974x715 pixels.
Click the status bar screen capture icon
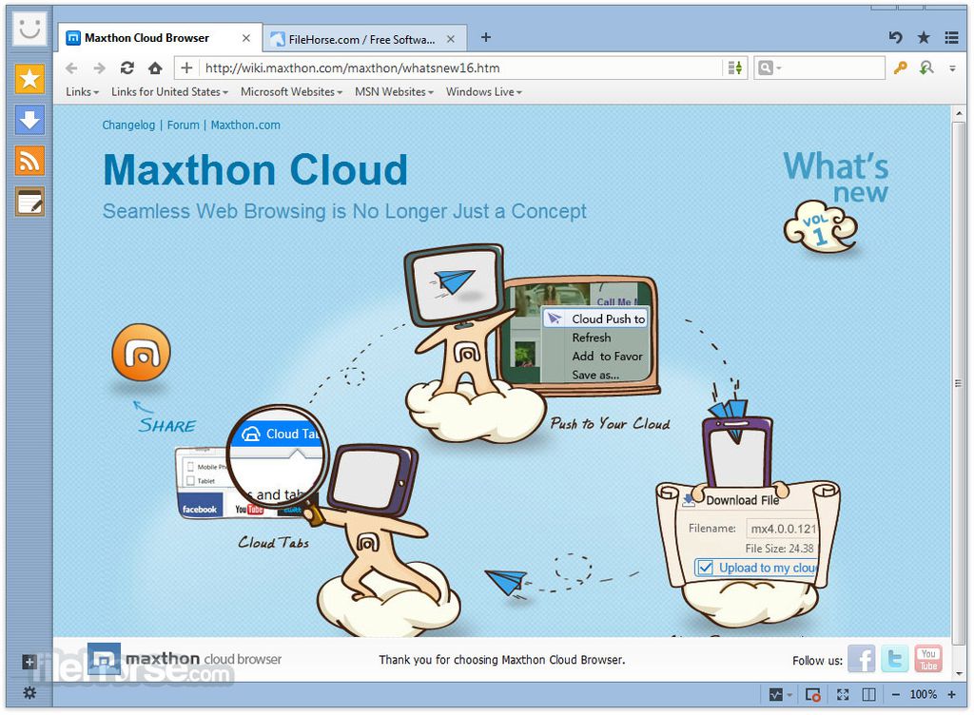coord(812,694)
